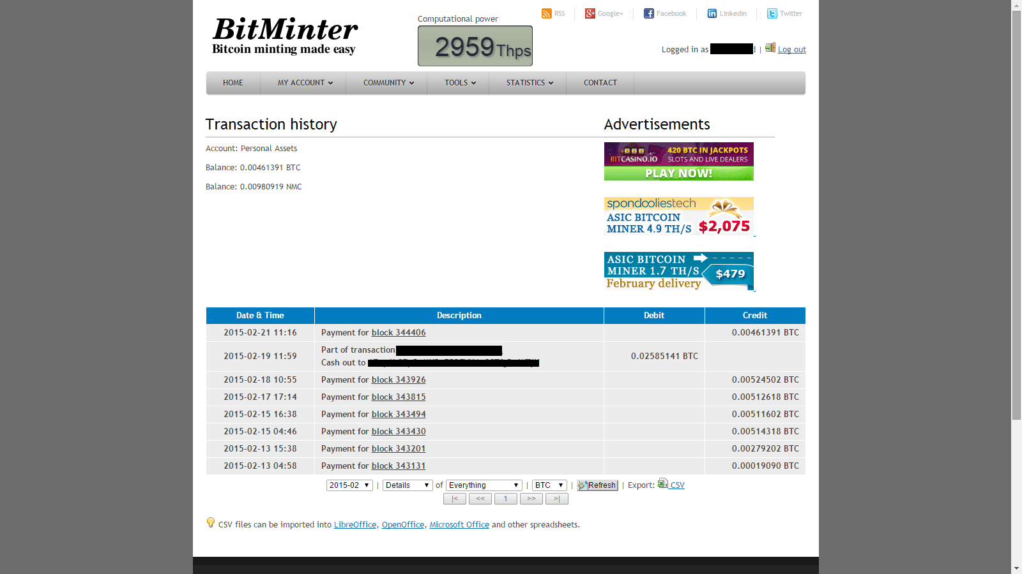Click the Date & Time column header
The width and height of the screenshot is (1022, 574).
[x=260, y=316]
